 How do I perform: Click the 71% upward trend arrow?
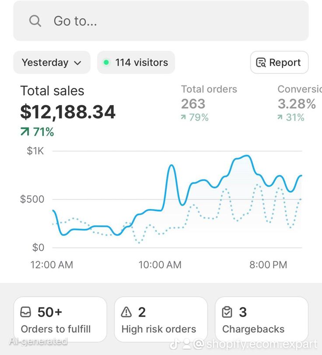[x=24, y=131]
